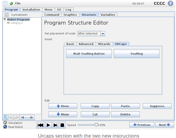Open the top-level Move tab
Screen dimensions: 176x138
[48, 10]
